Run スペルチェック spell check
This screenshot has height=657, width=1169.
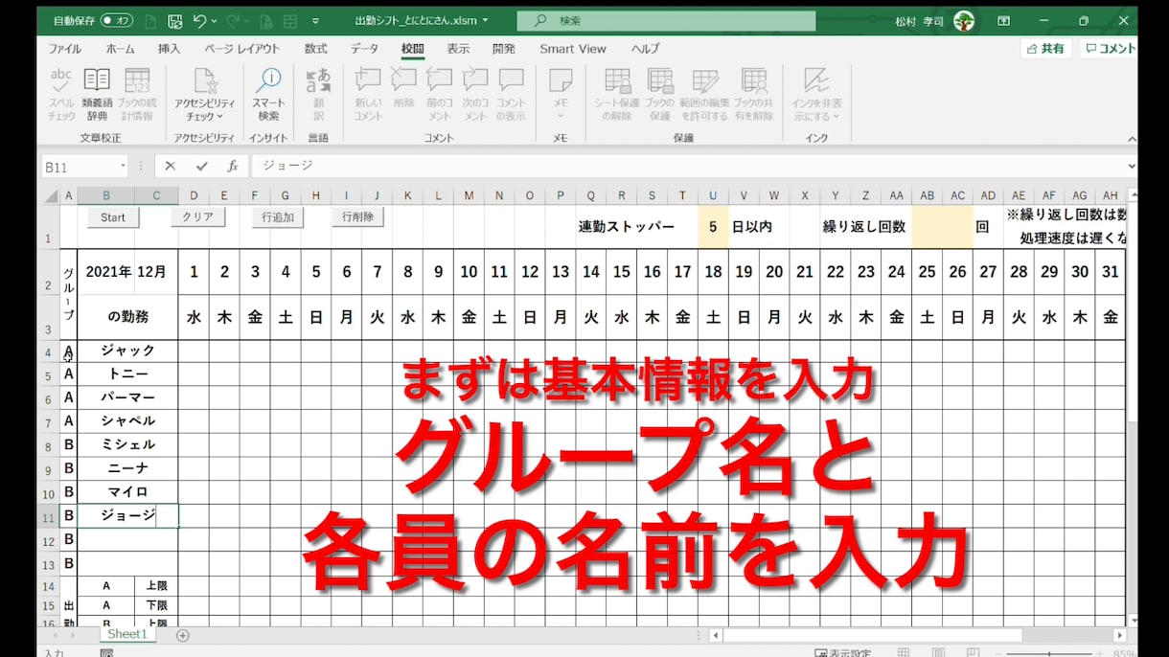click(61, 94)
